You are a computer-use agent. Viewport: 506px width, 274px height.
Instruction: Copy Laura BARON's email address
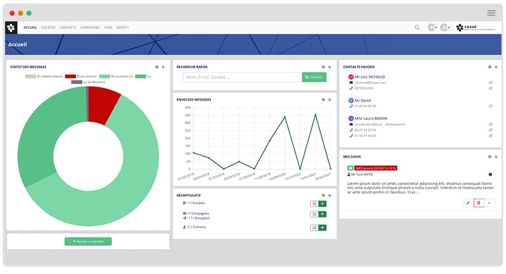(490, 124)
